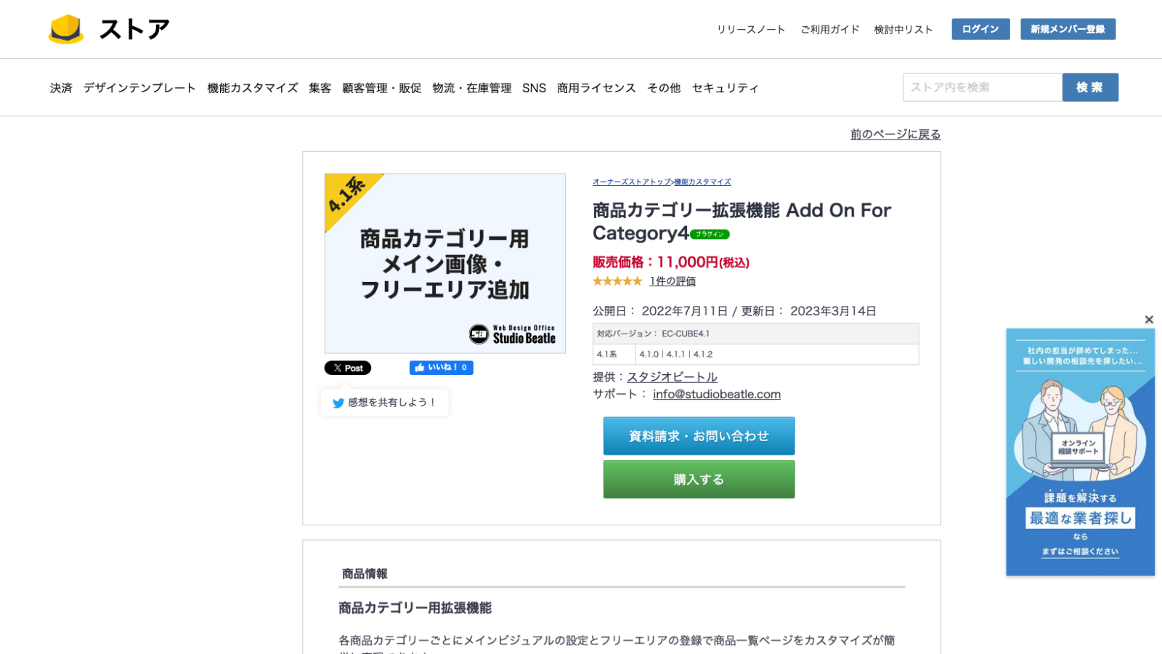This screenshot has width=1162, height=654.
Task: Click the green 購入する button
Action: click(699, 480)
